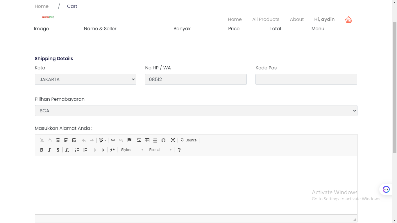Open the Styles dropdown in the editor
Viewport: 397px width, 223px height.
[x=132, y=150]
